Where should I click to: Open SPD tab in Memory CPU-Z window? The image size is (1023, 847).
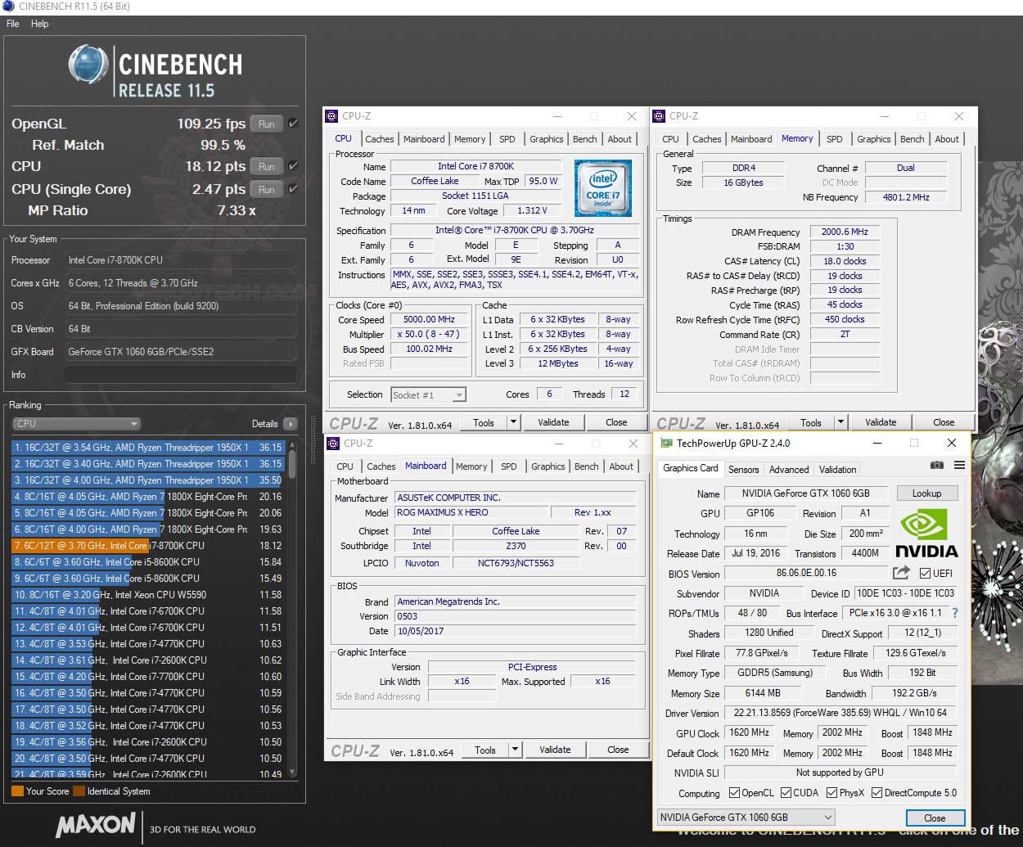click(x=835, y=139)
